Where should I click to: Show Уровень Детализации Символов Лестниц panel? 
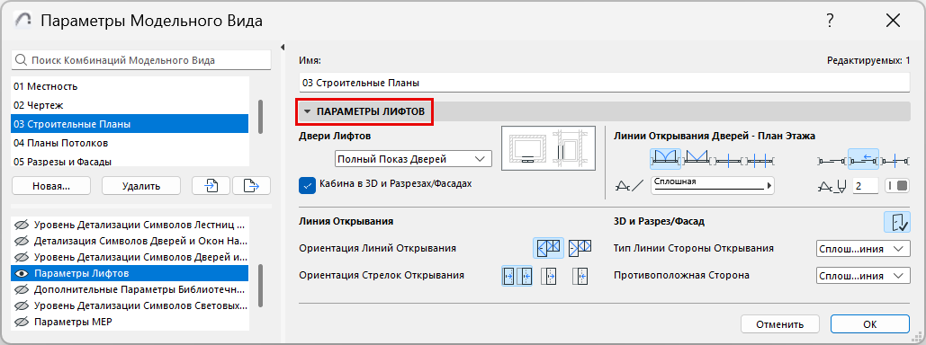(22, 225)
